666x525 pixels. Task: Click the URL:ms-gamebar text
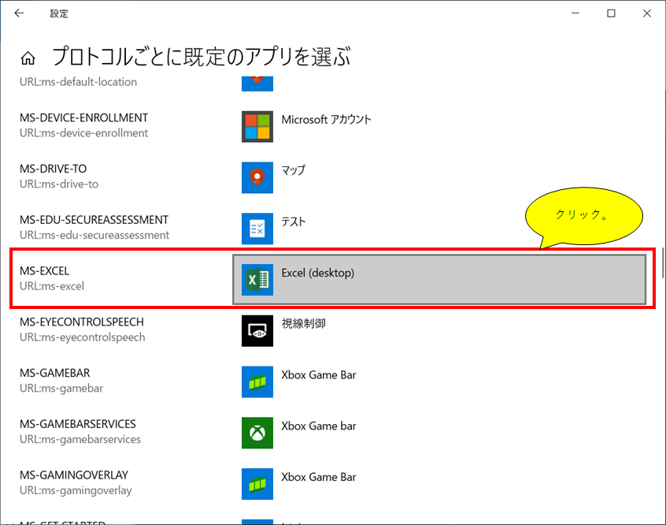coord(61,389)
